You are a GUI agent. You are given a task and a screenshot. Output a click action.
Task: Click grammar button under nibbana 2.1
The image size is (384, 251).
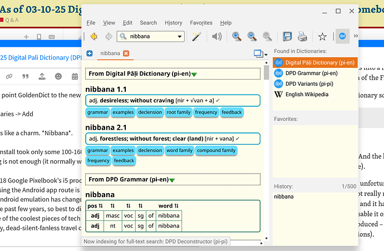tap(97, 150)
